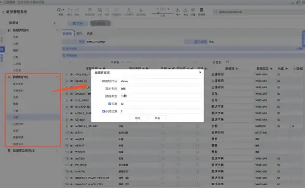This screenshot has width=305, height=188.
Task: Select the blue 学生 table tab
Action: [x=78, y=23]
